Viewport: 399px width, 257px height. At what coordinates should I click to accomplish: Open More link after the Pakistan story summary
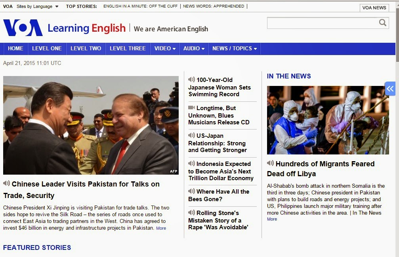point(161,228)
